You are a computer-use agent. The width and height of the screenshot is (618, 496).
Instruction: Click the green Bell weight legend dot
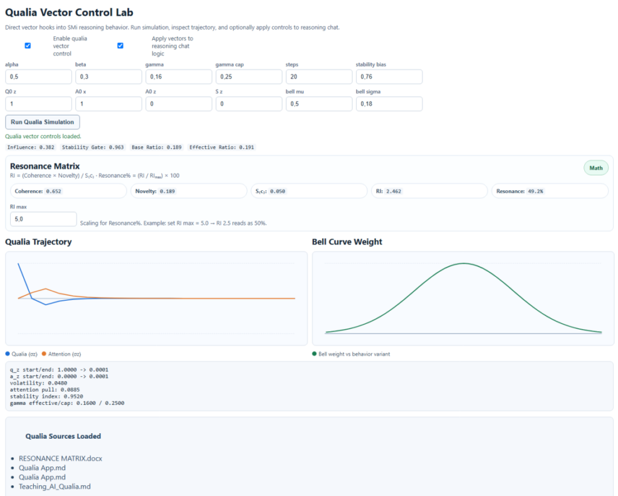[x=314, y=354]
